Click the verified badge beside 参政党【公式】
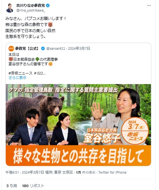Screen dimensions: 159x190 coord(43,48)
